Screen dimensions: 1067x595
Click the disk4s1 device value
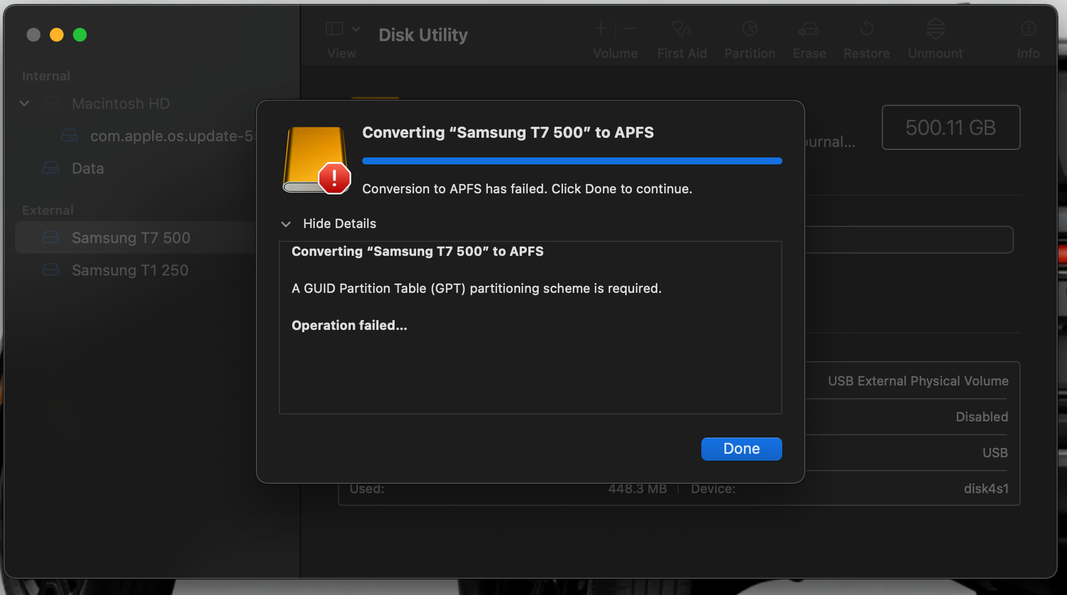coord(986,489)
